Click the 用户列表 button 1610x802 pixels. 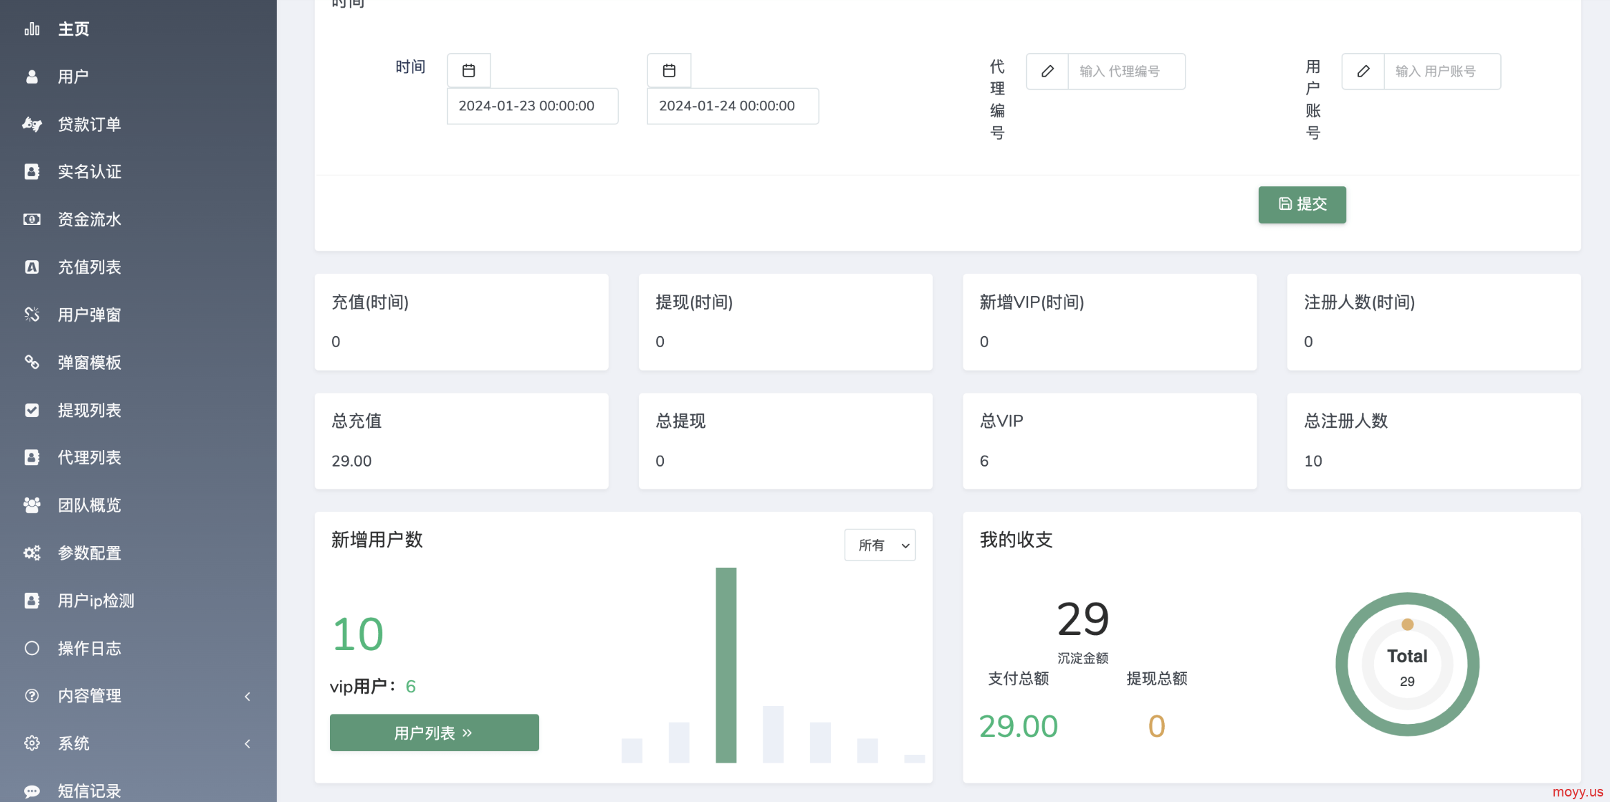pyautogui.click(x=434, y=732)
